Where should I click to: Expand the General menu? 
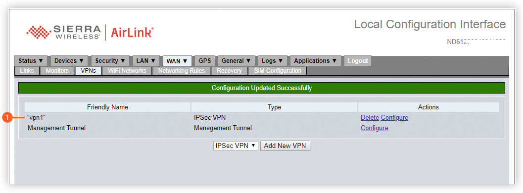point(236,61)
